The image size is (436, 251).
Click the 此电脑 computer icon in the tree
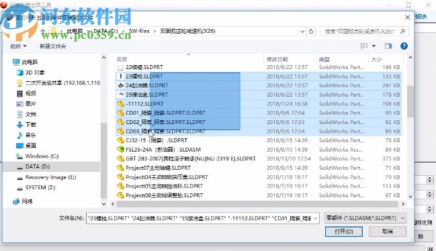(x=16, y=62)
